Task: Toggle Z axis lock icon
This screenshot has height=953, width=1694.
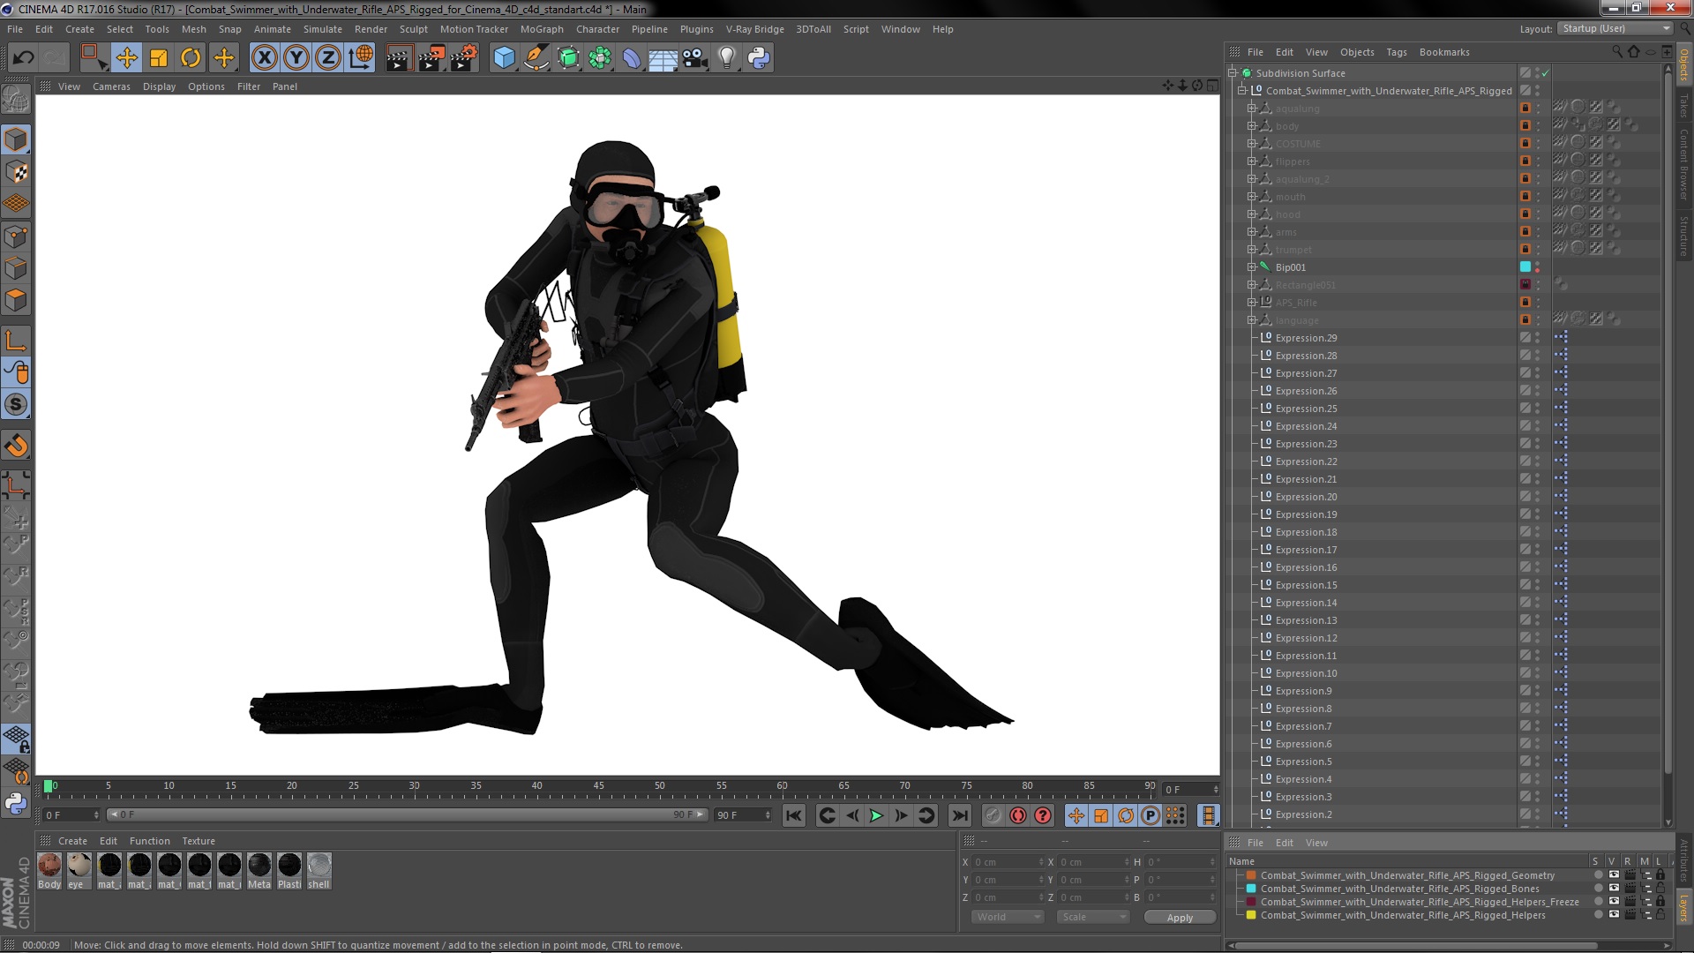Action: point(328,58)
